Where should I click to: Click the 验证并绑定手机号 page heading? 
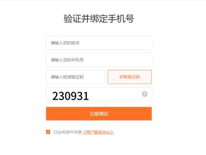(99, 18)
